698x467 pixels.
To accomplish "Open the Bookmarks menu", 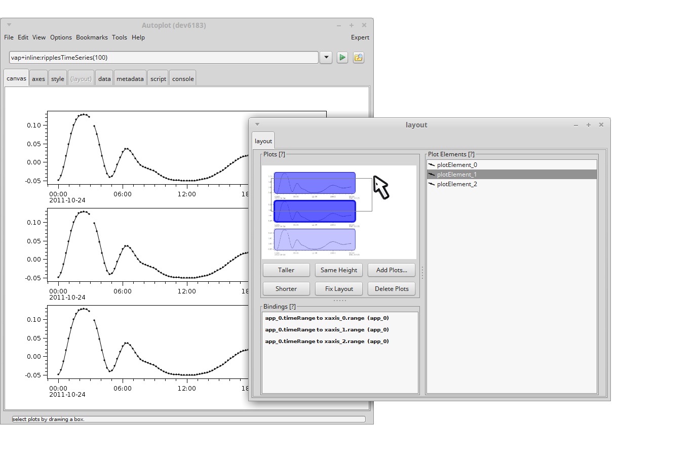I will point(92,37).
